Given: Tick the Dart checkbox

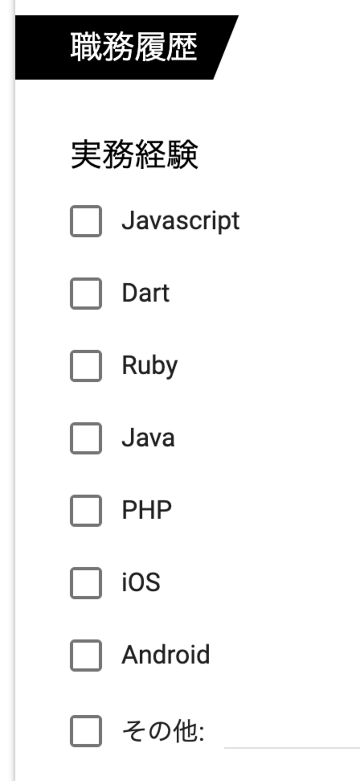Looking at the screenshot, I should [86, 293].
